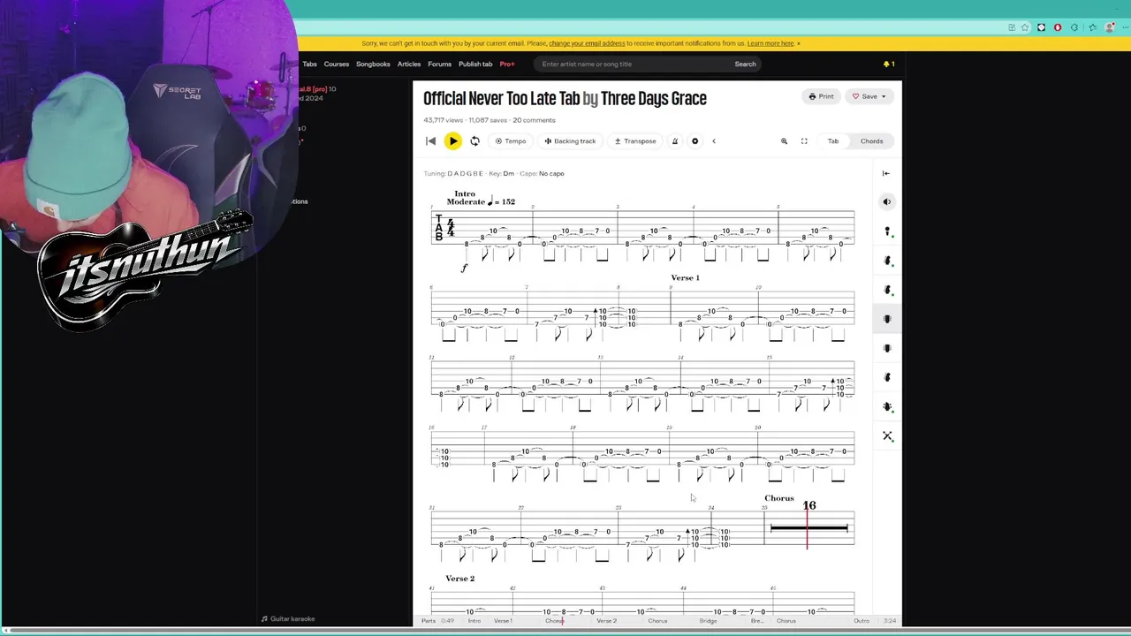Jump back to the start of the tab
1131x636 pixels.
click(x=430, y=141)
